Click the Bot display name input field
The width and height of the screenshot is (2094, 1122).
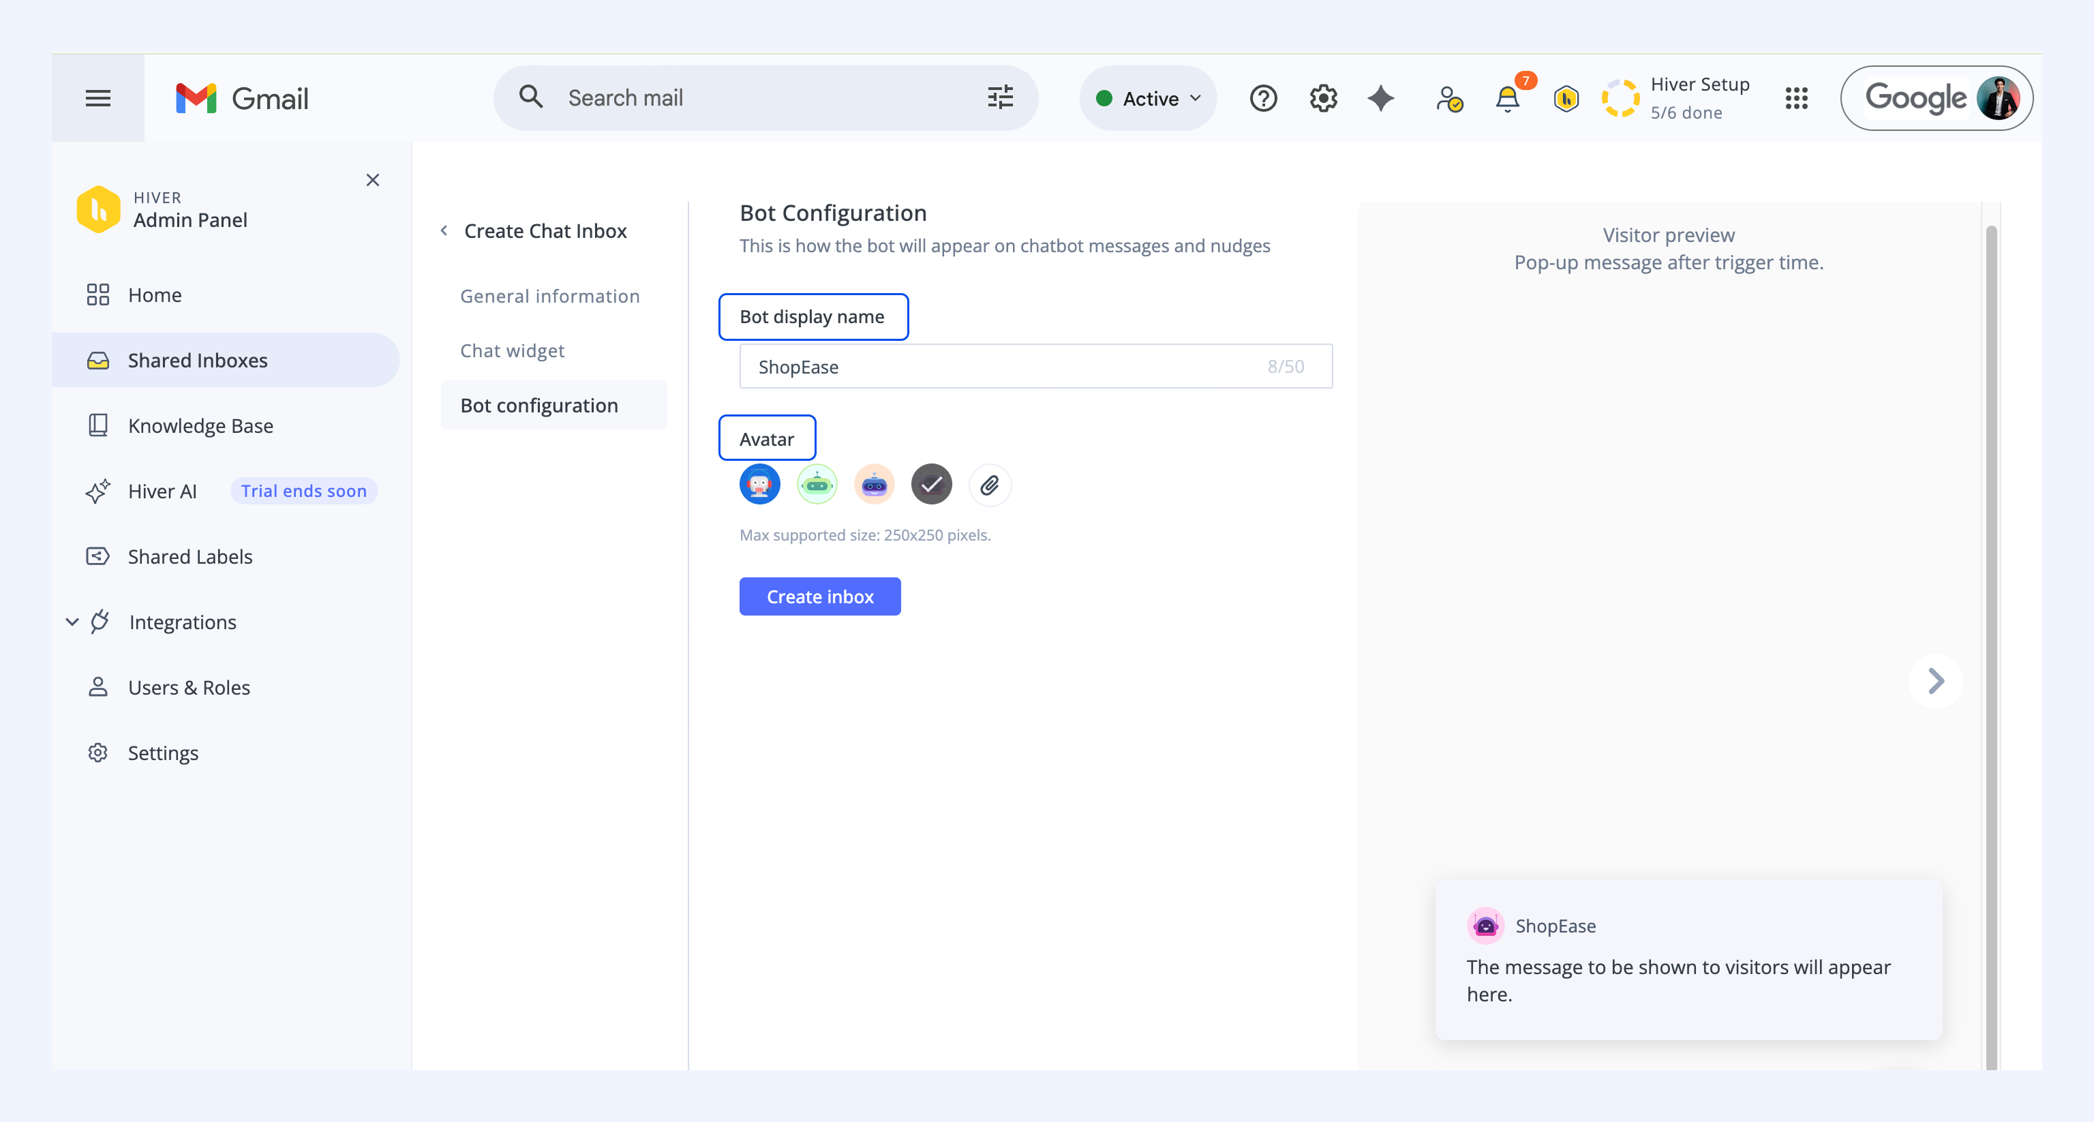(x=1035, y=366)
